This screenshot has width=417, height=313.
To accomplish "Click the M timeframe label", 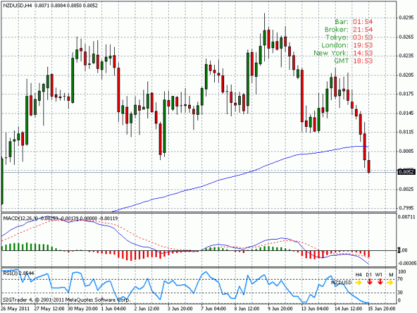I will tap(391, 274).
